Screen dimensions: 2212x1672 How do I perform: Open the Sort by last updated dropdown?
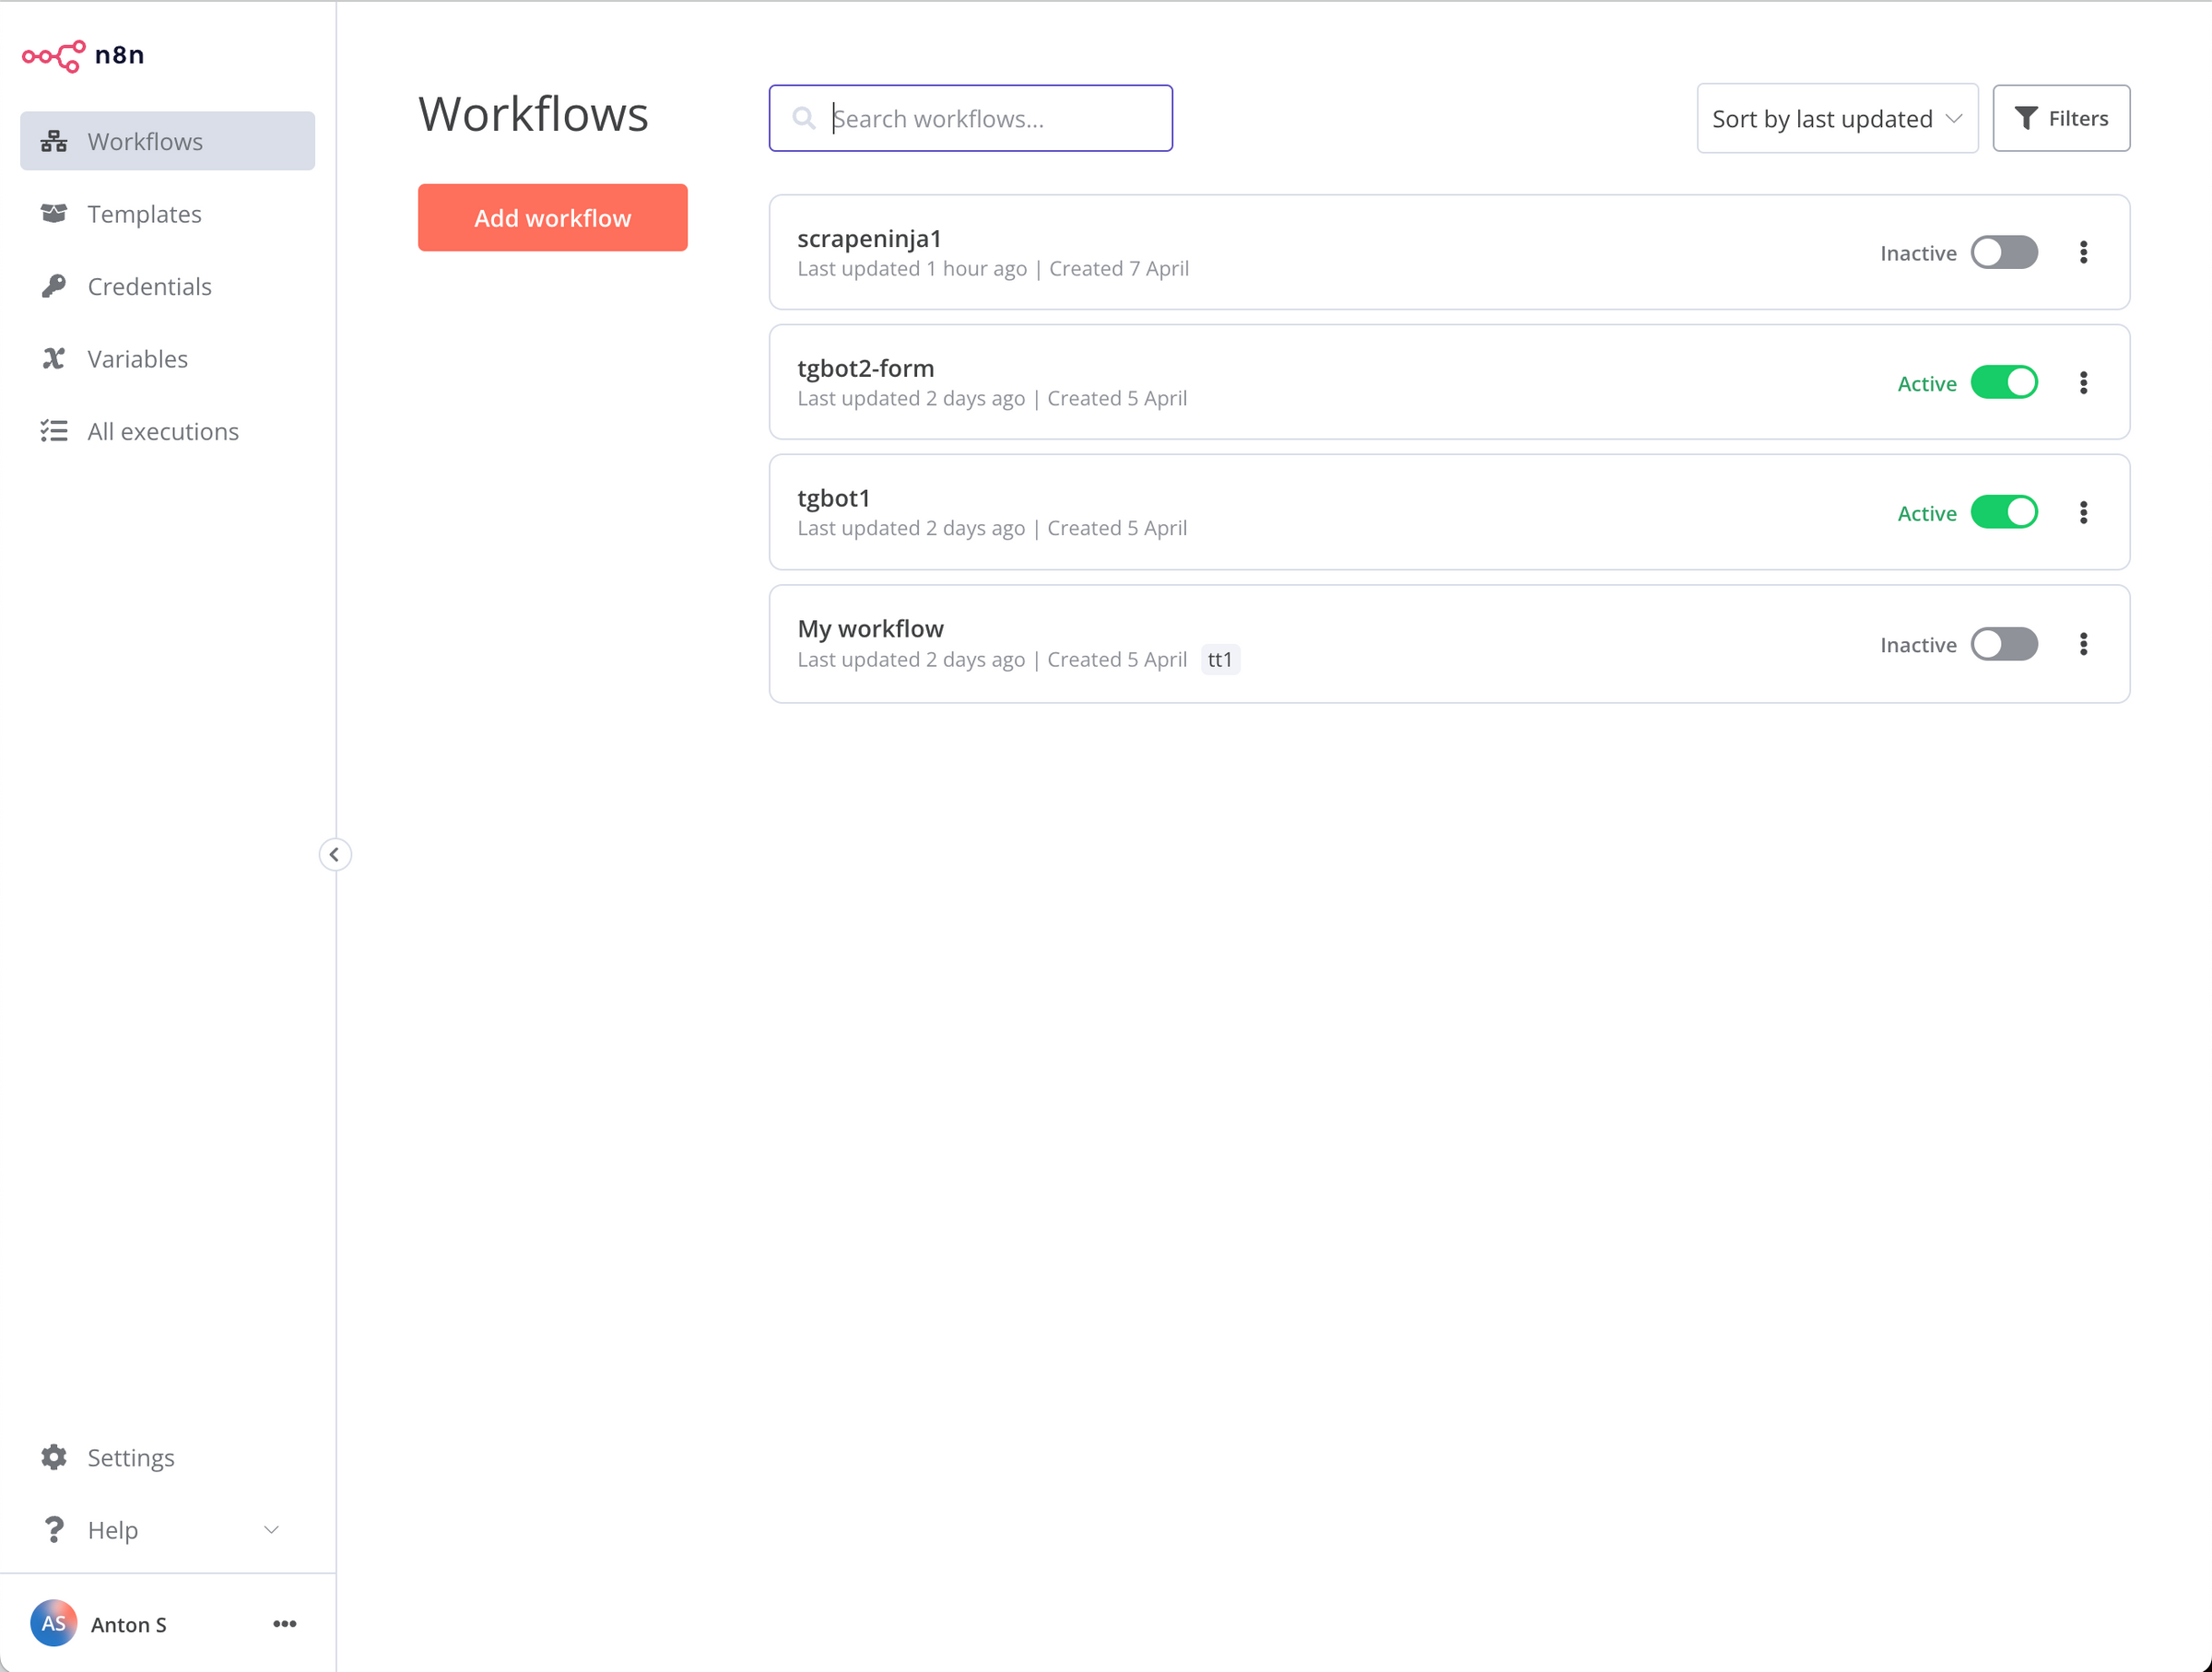[x=1837, y=118]
